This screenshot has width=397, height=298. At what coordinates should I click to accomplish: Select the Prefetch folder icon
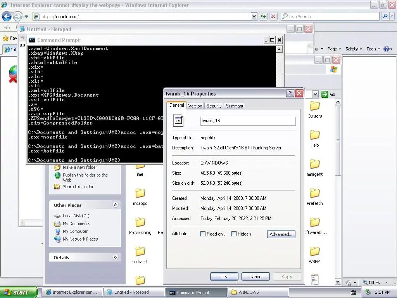tap(315, 193)
